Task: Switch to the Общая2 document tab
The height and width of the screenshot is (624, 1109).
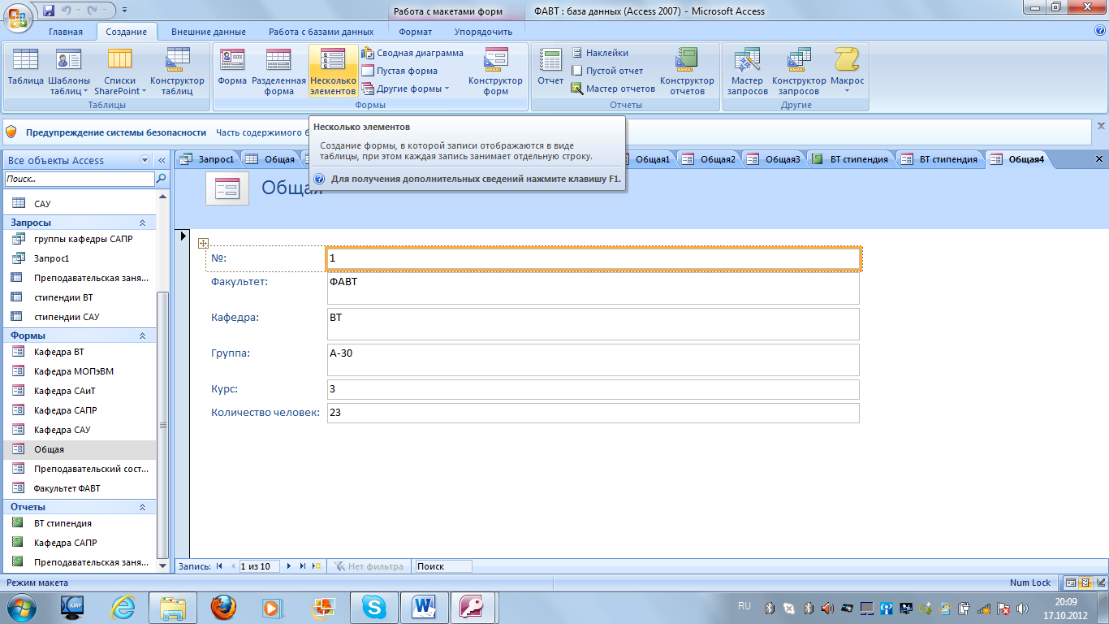Action: click(710, 159)
